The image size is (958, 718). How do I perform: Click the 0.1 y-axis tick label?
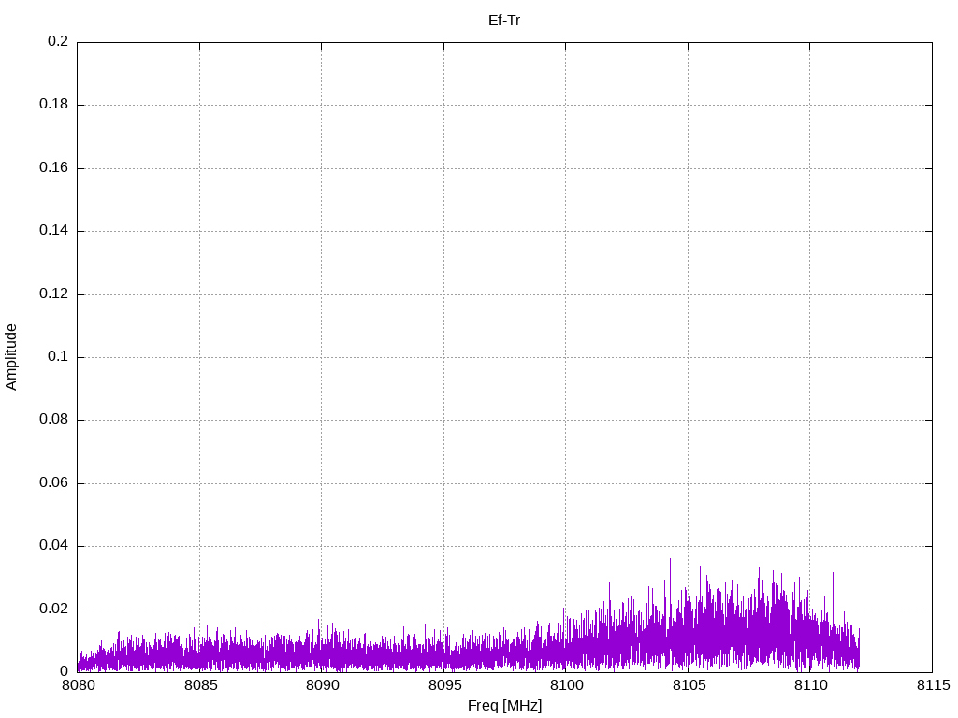58,357
